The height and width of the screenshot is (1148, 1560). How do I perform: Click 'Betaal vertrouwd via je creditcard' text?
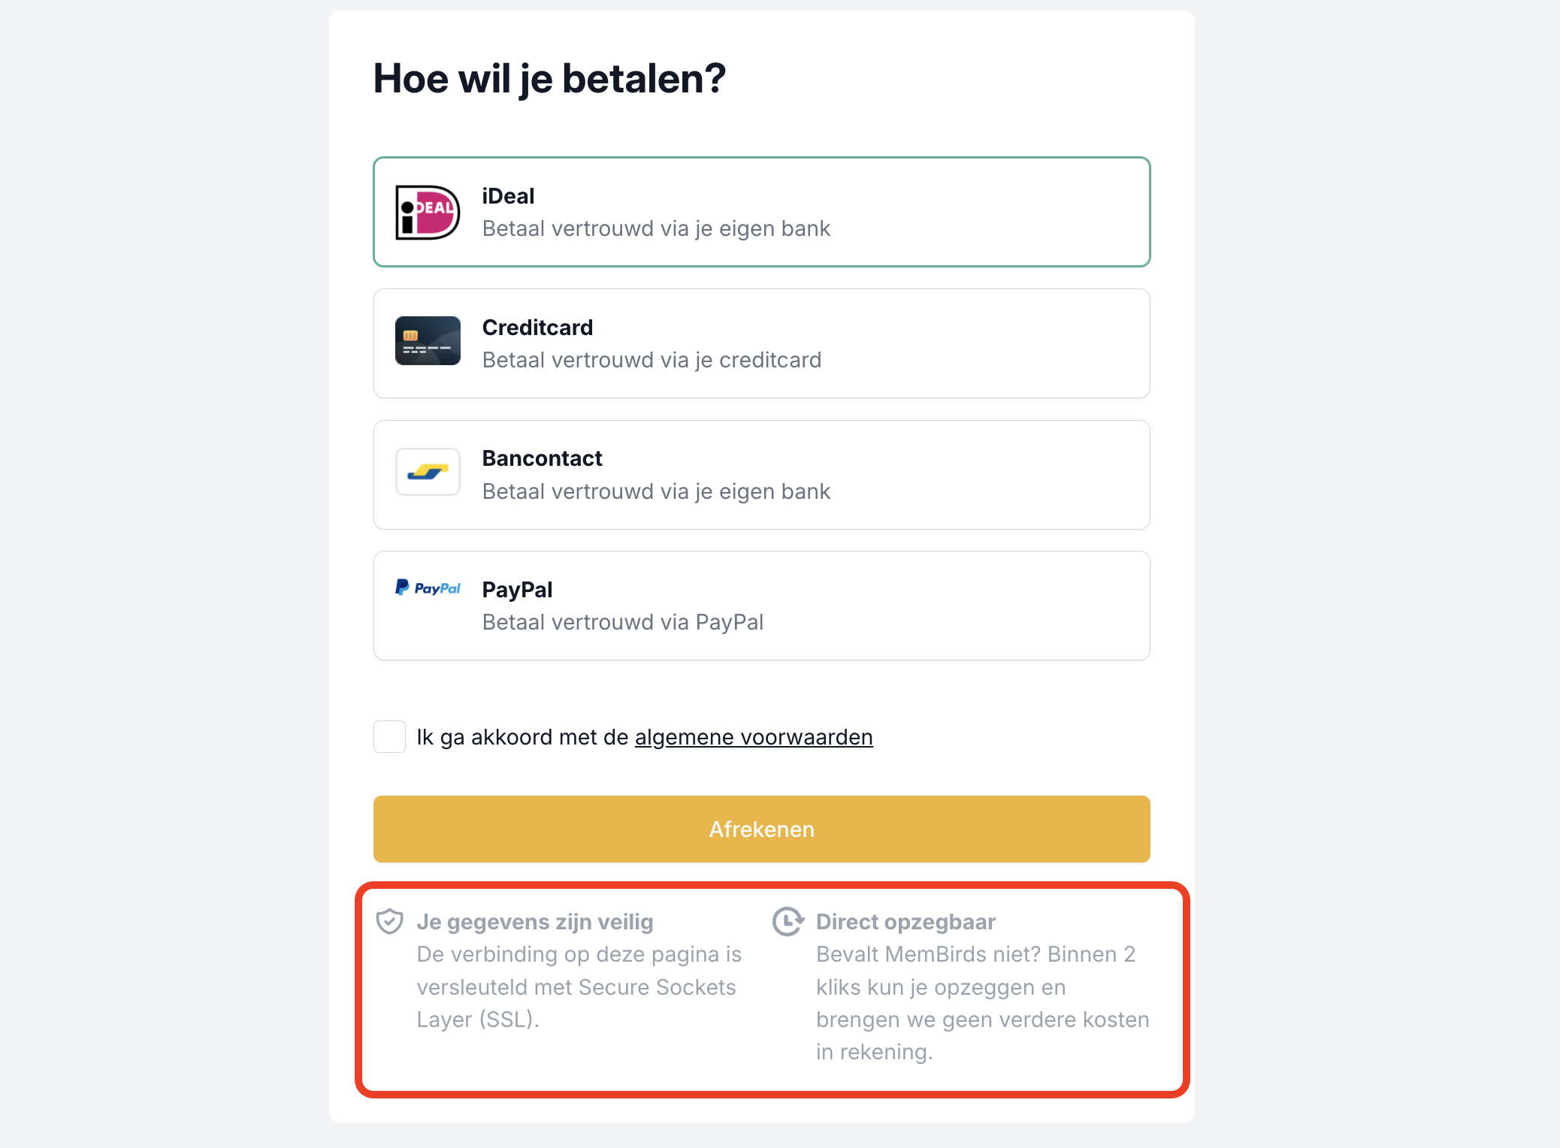(x=652, y=361)
